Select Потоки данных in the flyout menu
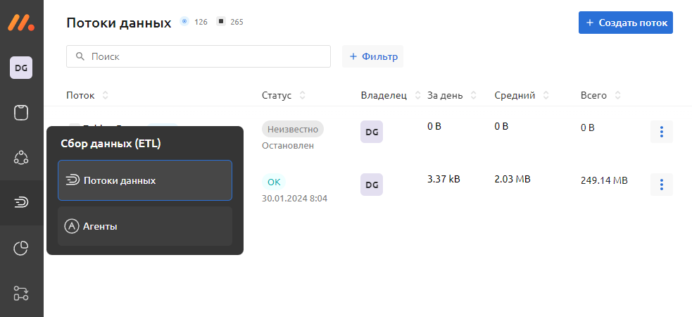This screenshot has height=317, width=692. (x=144, y=181)
